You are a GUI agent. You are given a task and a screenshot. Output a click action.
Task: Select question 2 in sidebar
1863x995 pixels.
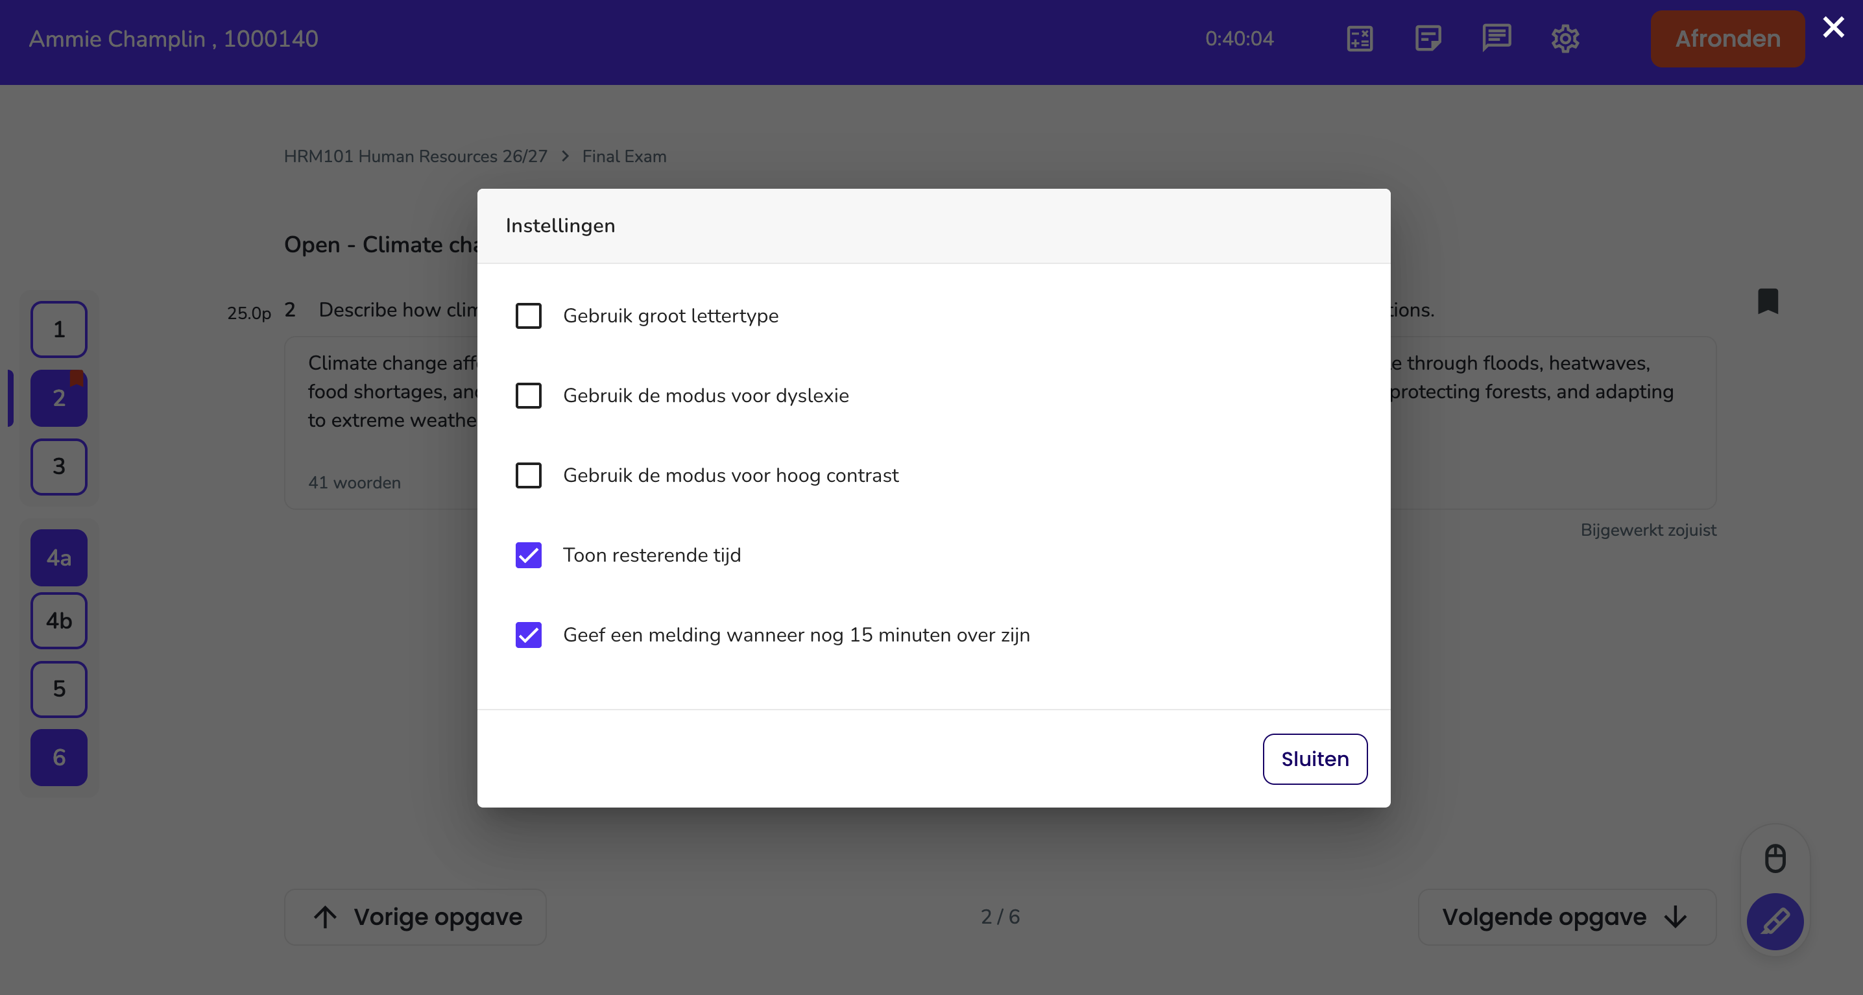tap(58, 398)
